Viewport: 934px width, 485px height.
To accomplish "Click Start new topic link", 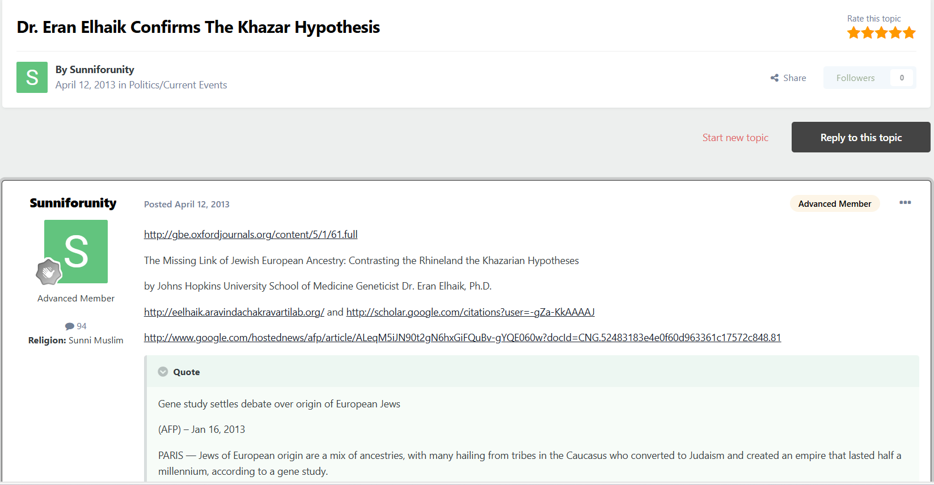I will pyautogui.click(x=736, y=138).
